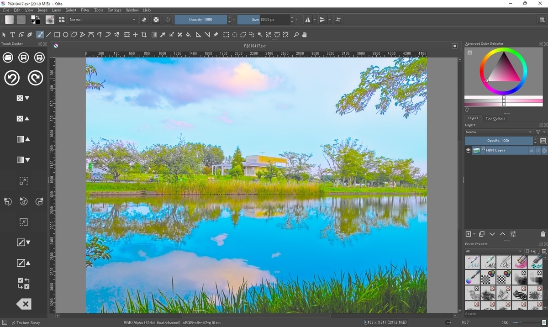Select the Move tool
This screenshot has height=327, width=548.
point(135,35)
